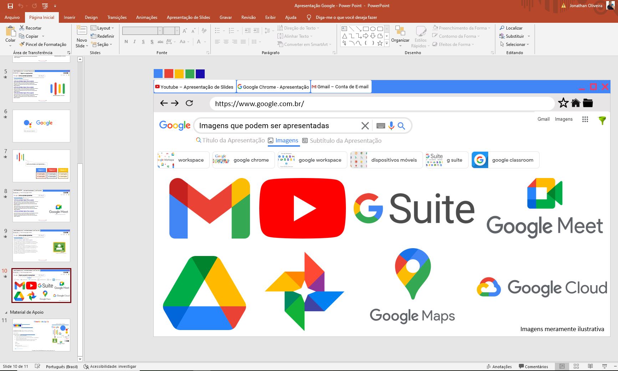Click the Format Painter (Pincel de Formatação) tool
Image resolution: width=618 pixels, height=371 pixels.
coord(42,45)
